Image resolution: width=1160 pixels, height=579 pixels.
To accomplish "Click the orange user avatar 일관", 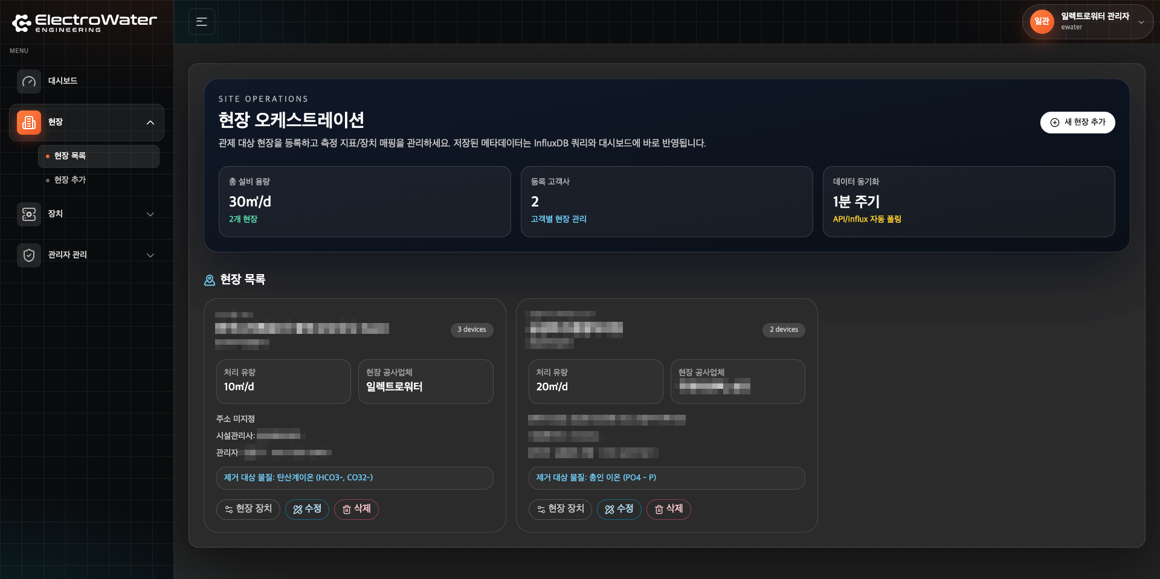I will pyautogui.click(x=1042, y=22).
